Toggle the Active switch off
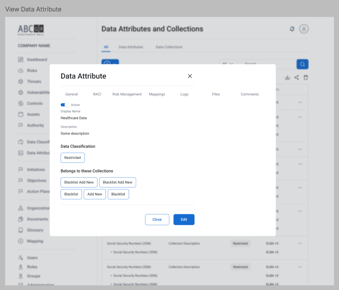The width and height of the screenshot is (339, 290). (65, 105)
